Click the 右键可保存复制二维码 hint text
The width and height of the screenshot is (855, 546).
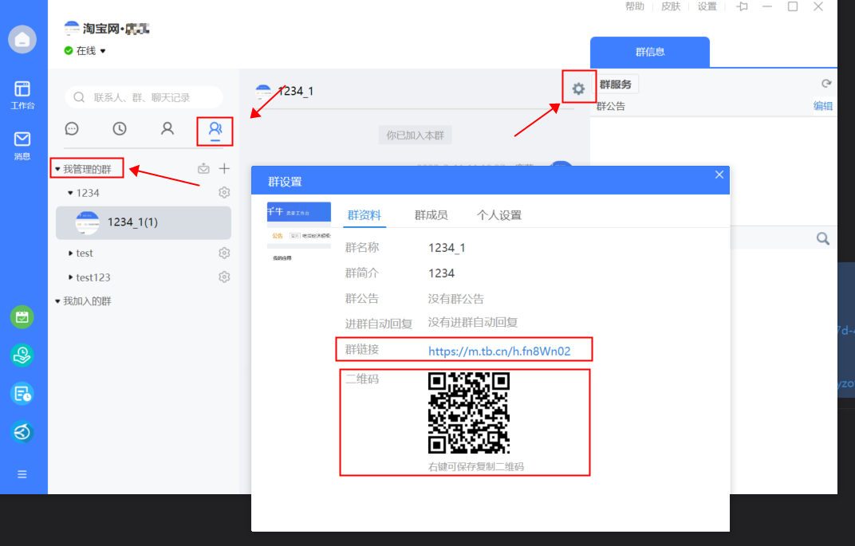click(x=476, y=466)
